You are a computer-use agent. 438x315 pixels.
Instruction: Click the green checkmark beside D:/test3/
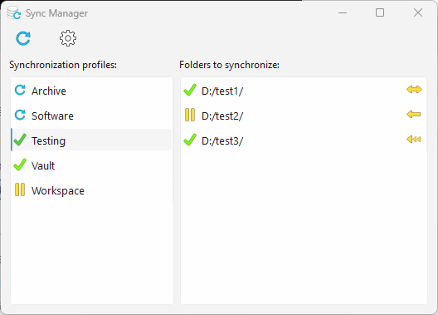click(190, 140)
